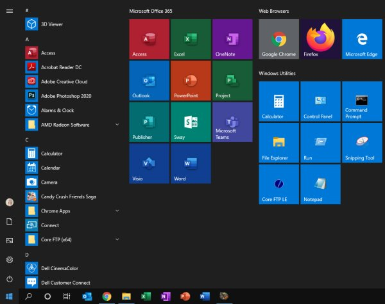385x304 pixels.
Task: Open Outlook from the taskbar
Action: pyautogui.click(x=87, y=296)
